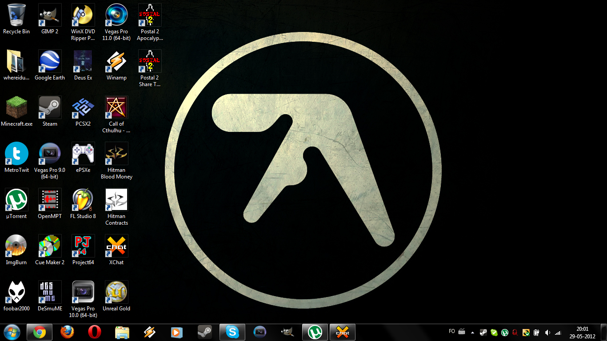
Task: Select the whereidu... folder on desktop
Action: pos(16,66)
